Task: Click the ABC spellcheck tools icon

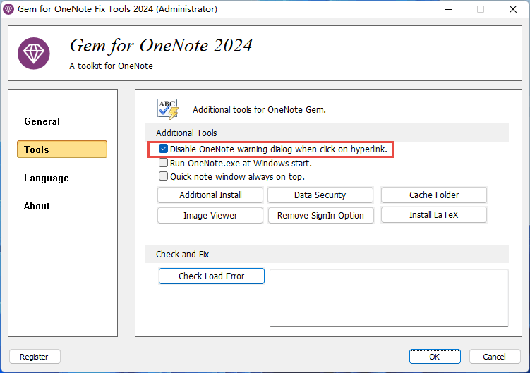Action: point(168,109)
